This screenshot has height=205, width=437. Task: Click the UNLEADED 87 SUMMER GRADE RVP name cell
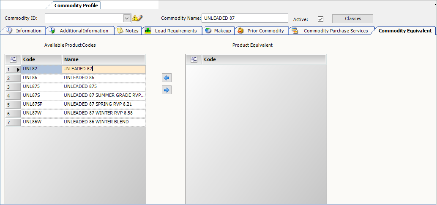click(x=104, y=96)
